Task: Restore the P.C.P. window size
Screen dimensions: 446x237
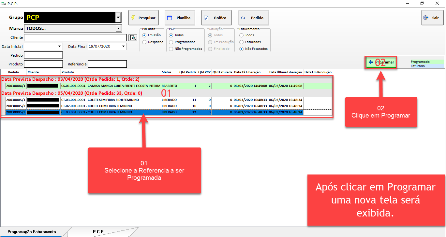Action: (422, 3)
